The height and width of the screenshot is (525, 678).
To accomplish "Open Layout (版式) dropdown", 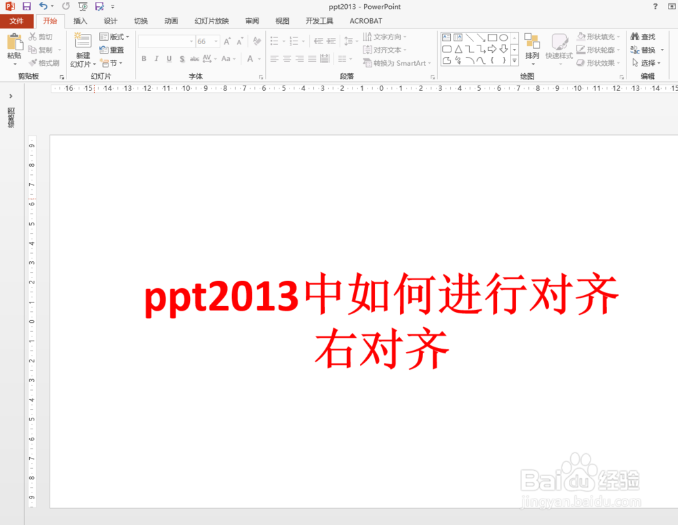I will pos(114,37).
